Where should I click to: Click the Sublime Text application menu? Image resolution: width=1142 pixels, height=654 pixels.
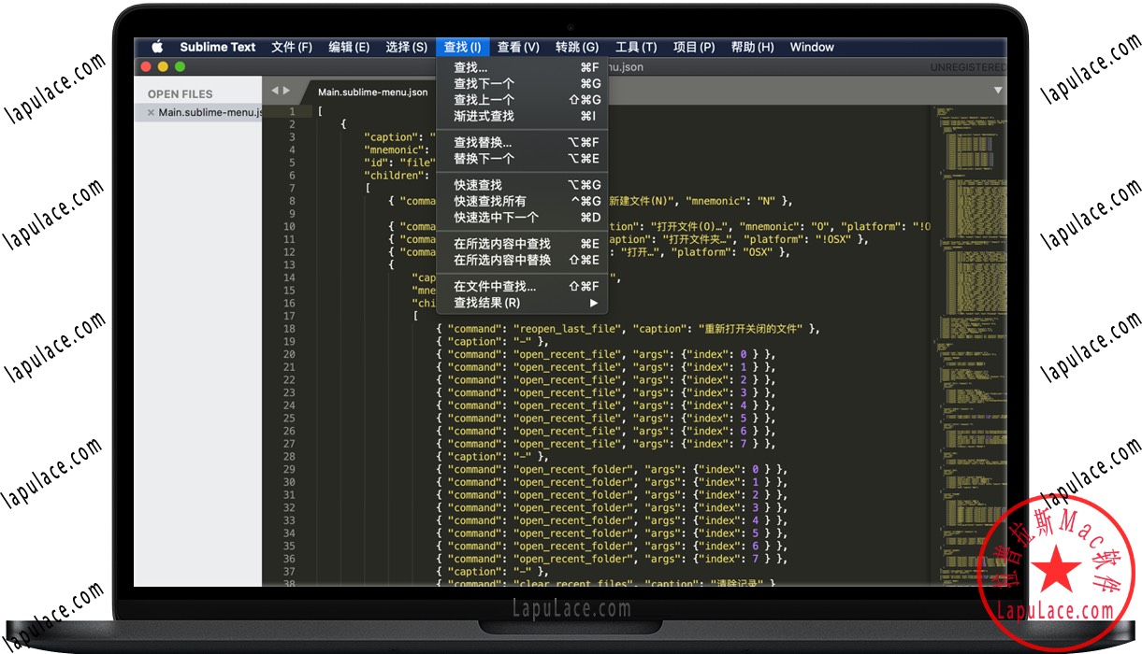[x=218, y=47]
